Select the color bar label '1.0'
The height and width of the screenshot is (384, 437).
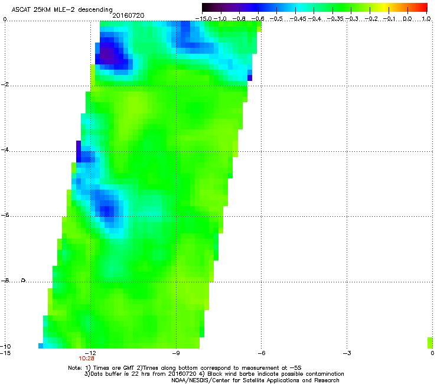click(x=426, y=19)
